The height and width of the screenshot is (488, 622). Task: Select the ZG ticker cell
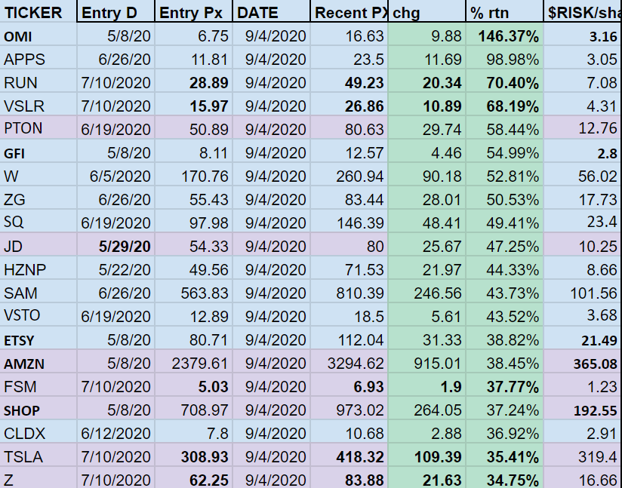click(x=38, y=198)
